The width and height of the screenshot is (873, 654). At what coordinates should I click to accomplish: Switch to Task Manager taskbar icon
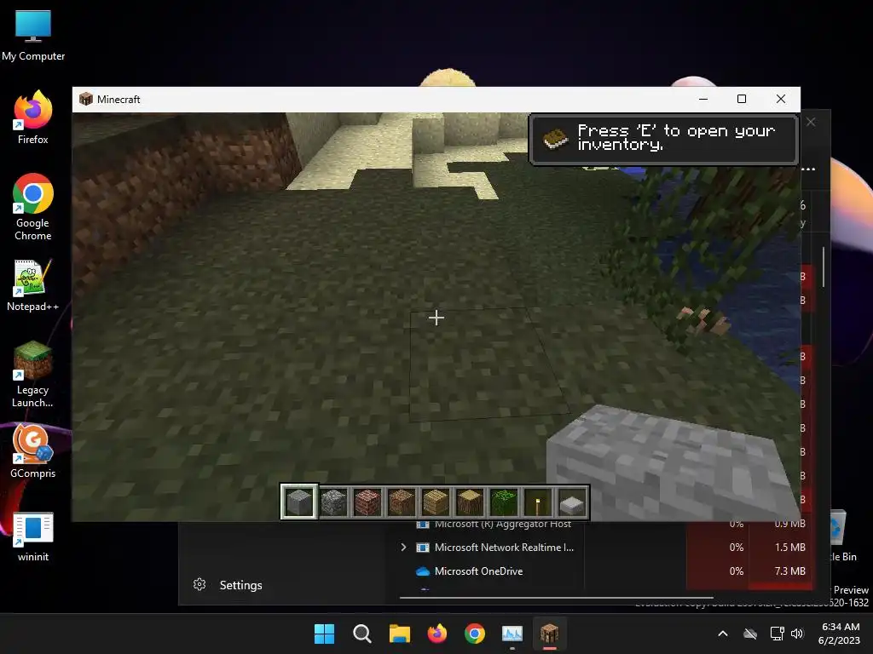pos(512,634)
